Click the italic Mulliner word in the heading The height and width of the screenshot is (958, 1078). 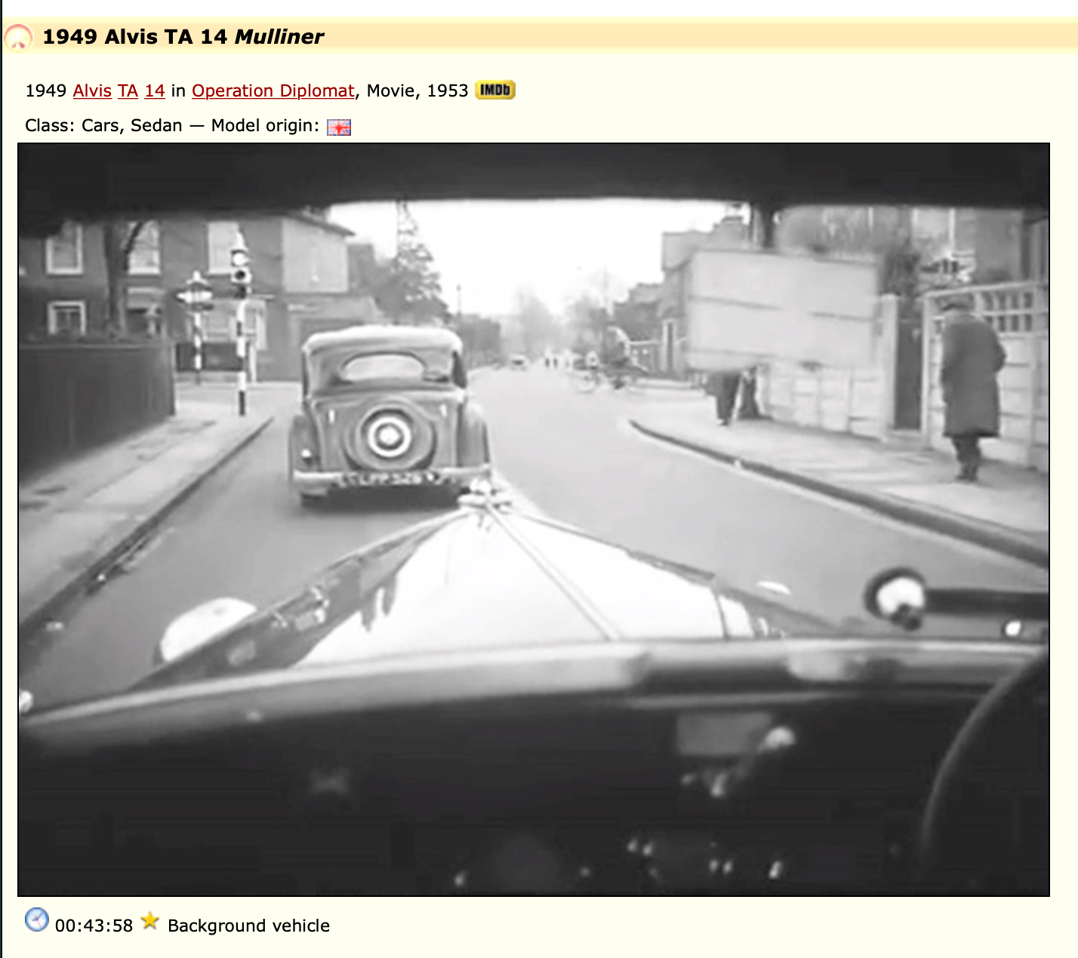(279, 37)
